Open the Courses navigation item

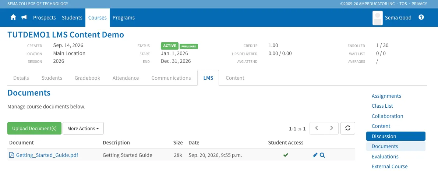[x=98, y=18]
